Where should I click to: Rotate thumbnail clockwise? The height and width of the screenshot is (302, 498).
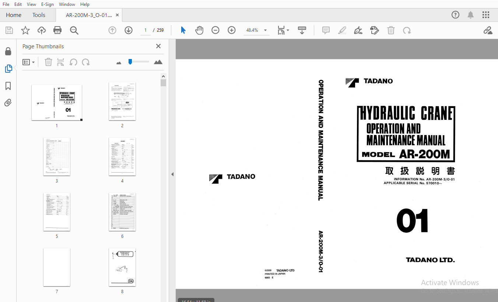coord(86,62)
